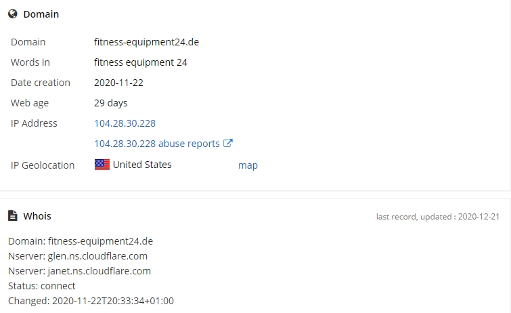Click the janet.ns.cloudflare.com nameserver line
Viewport: 511px width, 313px height.
(79, 271)
